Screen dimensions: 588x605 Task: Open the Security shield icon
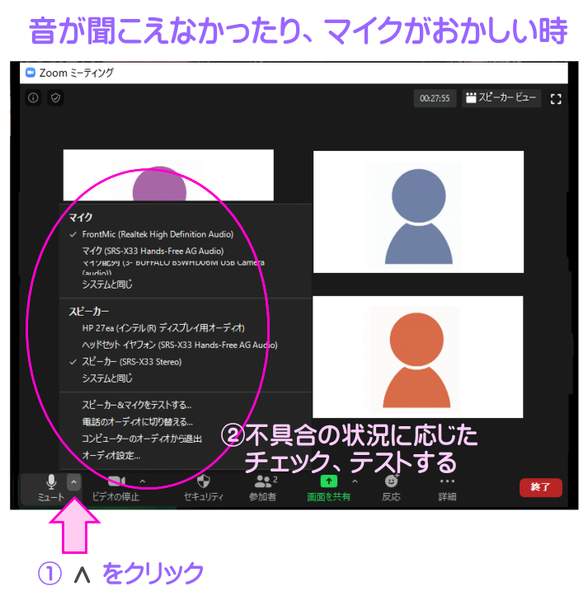coord(203,481)
